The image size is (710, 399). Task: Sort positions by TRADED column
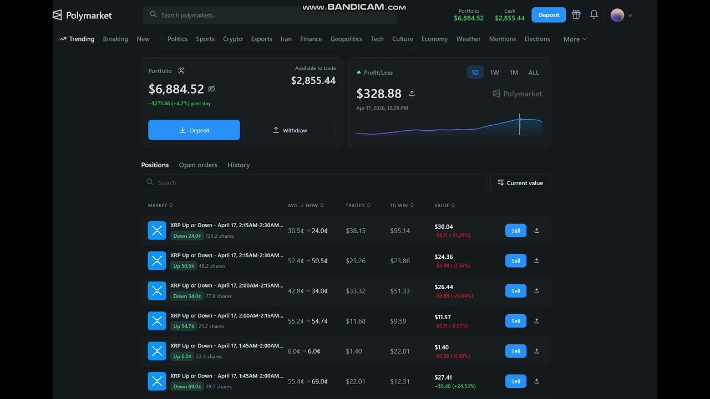(x=358, y=206)
